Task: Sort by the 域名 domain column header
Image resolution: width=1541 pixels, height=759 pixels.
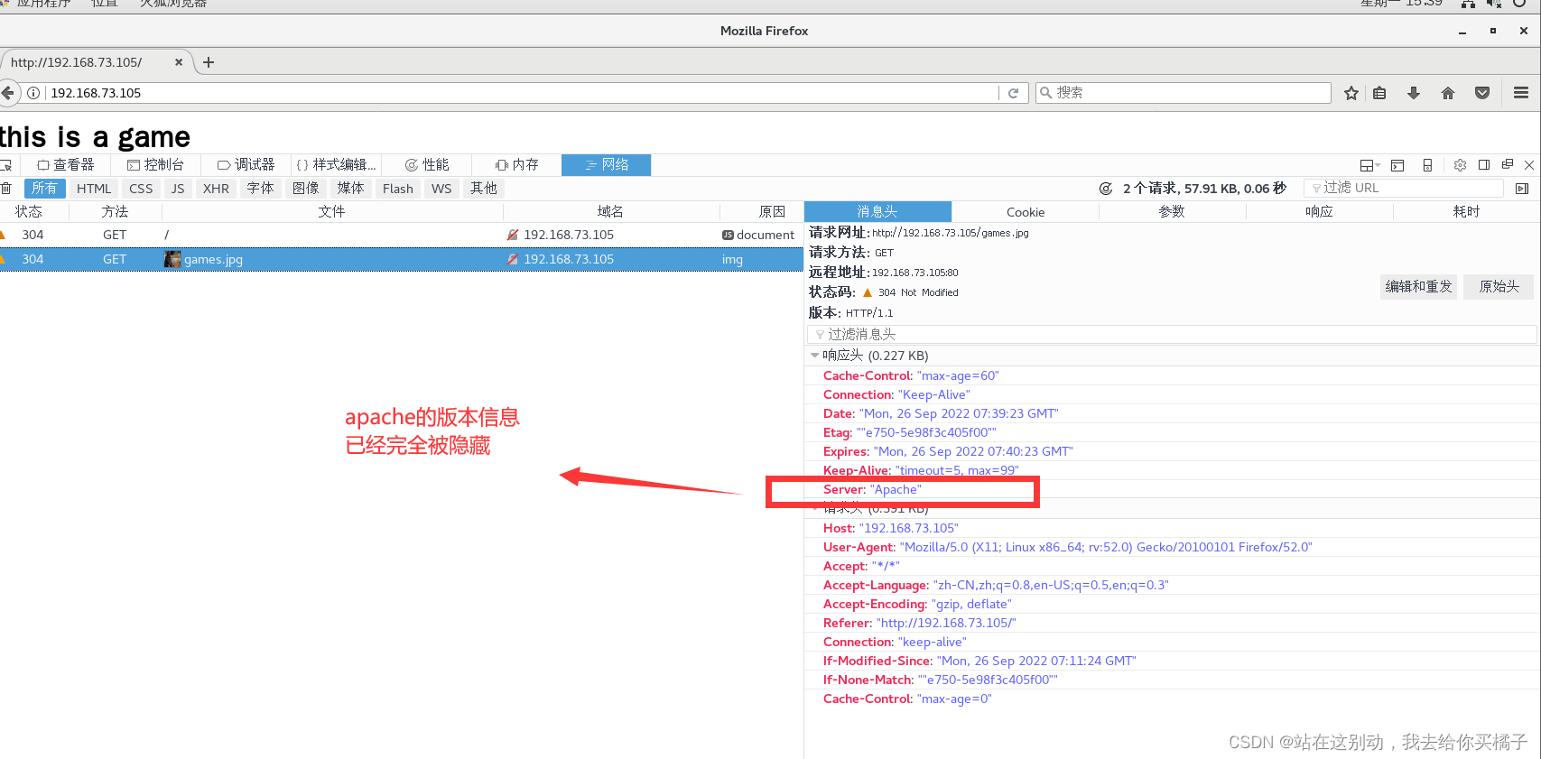Action: pyautogui.click(x=610, y=211)
